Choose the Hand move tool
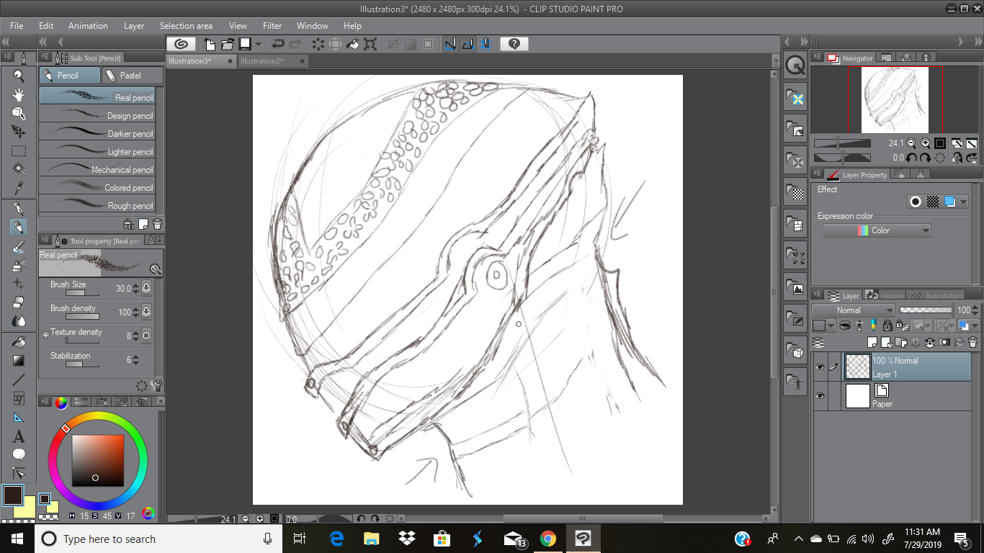 (19, 94)
